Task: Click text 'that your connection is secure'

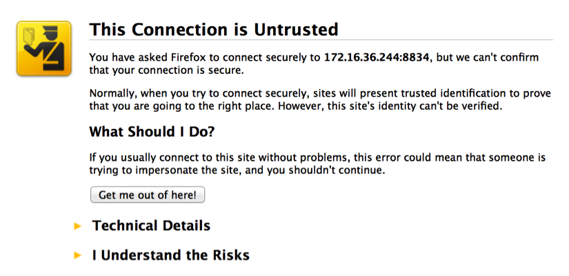Action: pyautogui.click(x=166, y=70)
